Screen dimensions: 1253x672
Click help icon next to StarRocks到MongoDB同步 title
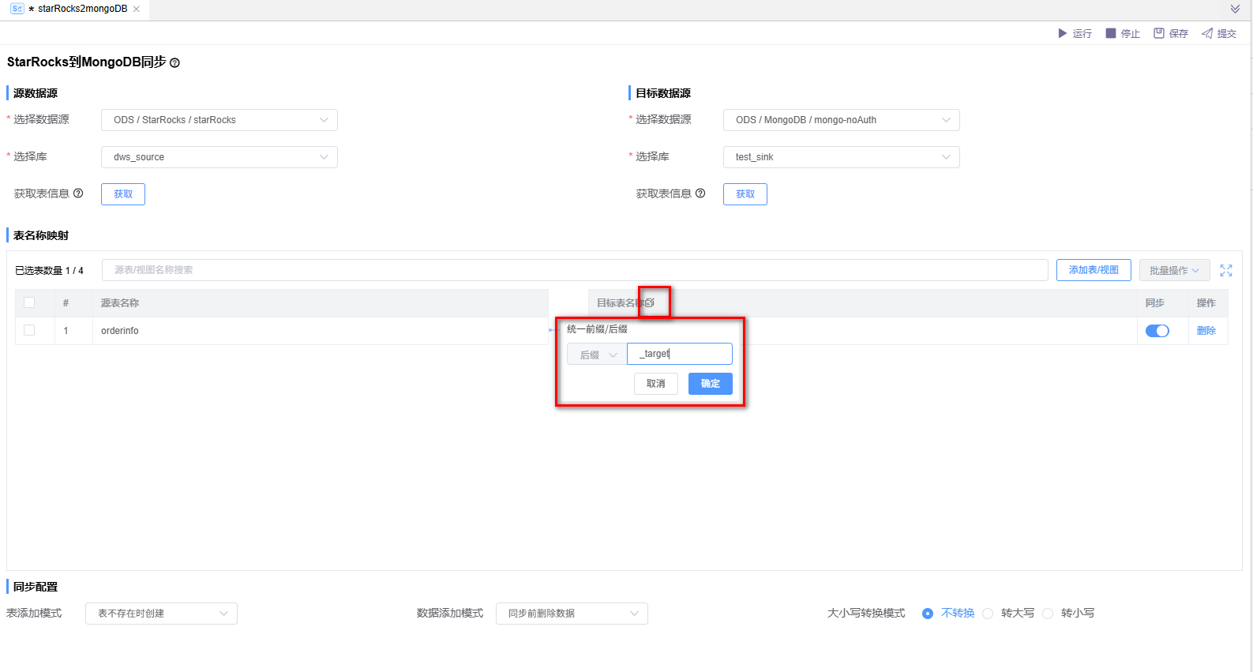click(175, 63)
